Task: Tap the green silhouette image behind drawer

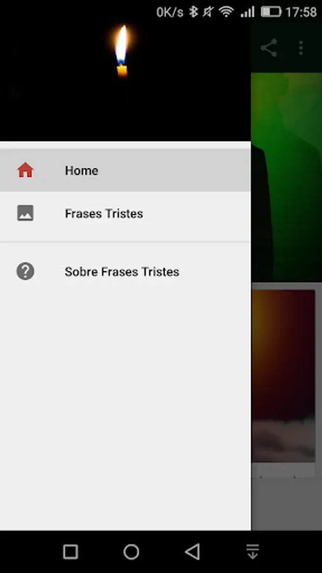Action: [286, 177]
